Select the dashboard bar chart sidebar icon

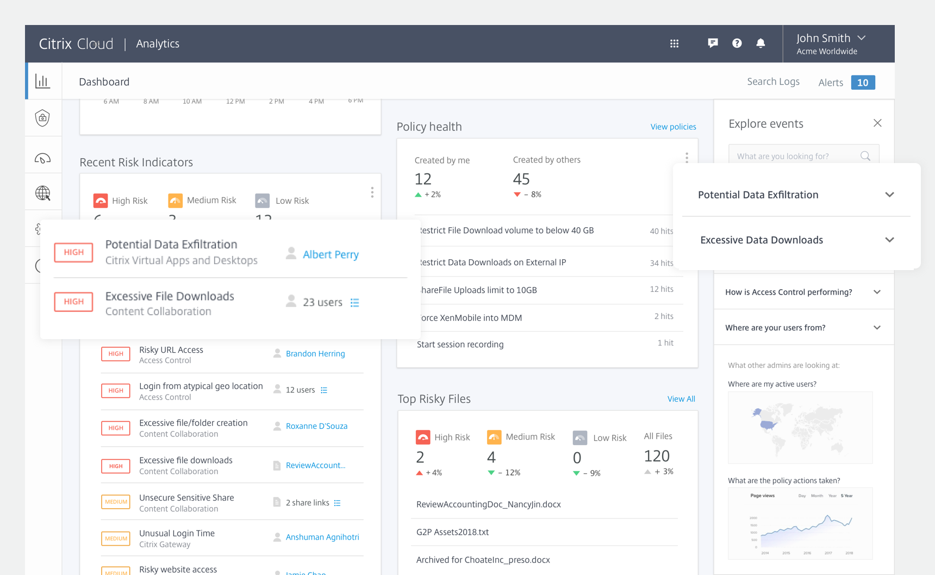coord(43,81)
